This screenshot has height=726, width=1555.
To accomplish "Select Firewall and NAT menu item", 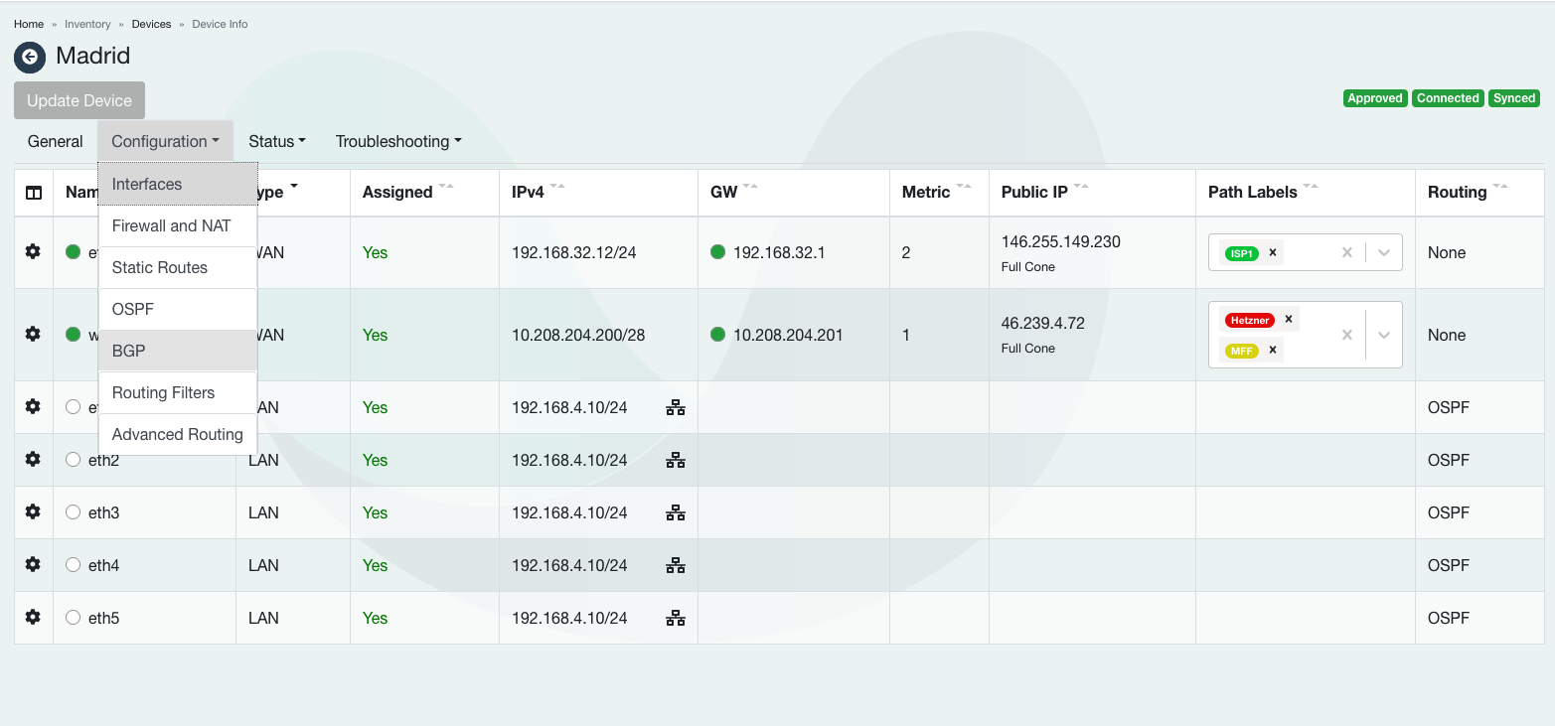I will (x=171, y=225).
